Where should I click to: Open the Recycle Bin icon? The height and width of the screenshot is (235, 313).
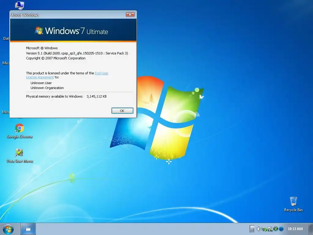293,204
